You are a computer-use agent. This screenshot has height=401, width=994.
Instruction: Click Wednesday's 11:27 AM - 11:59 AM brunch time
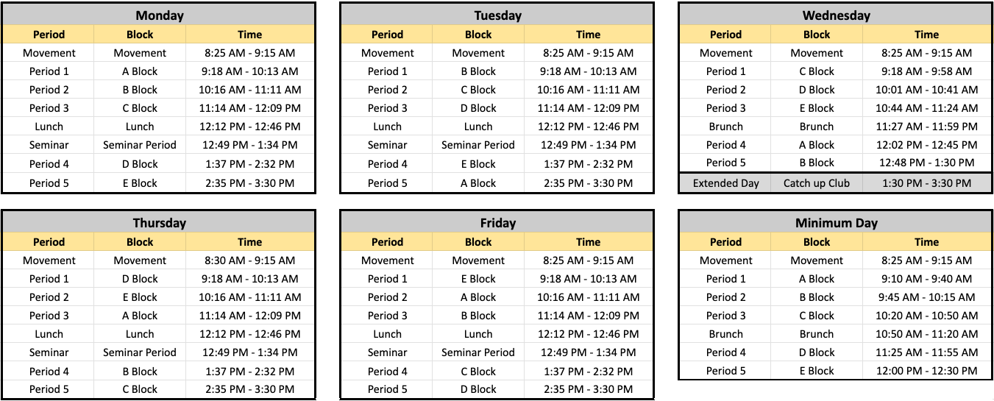coord(927,127)
